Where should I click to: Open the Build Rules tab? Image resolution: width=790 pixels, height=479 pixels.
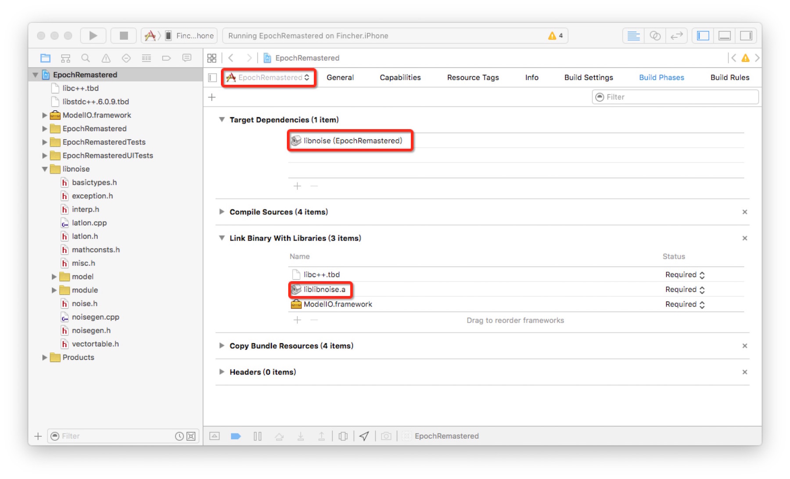pyautogui.click(x=730, y=78)
